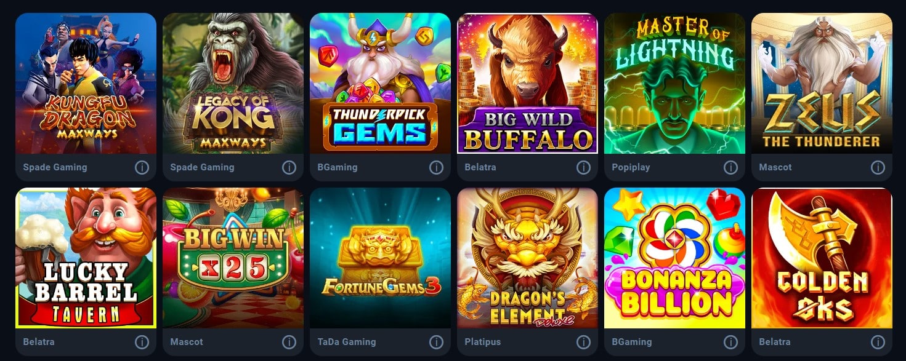906x361 pixels.
Task: Open info for Kungfu Dragon Maxways
Action: (x=142, y=167)
